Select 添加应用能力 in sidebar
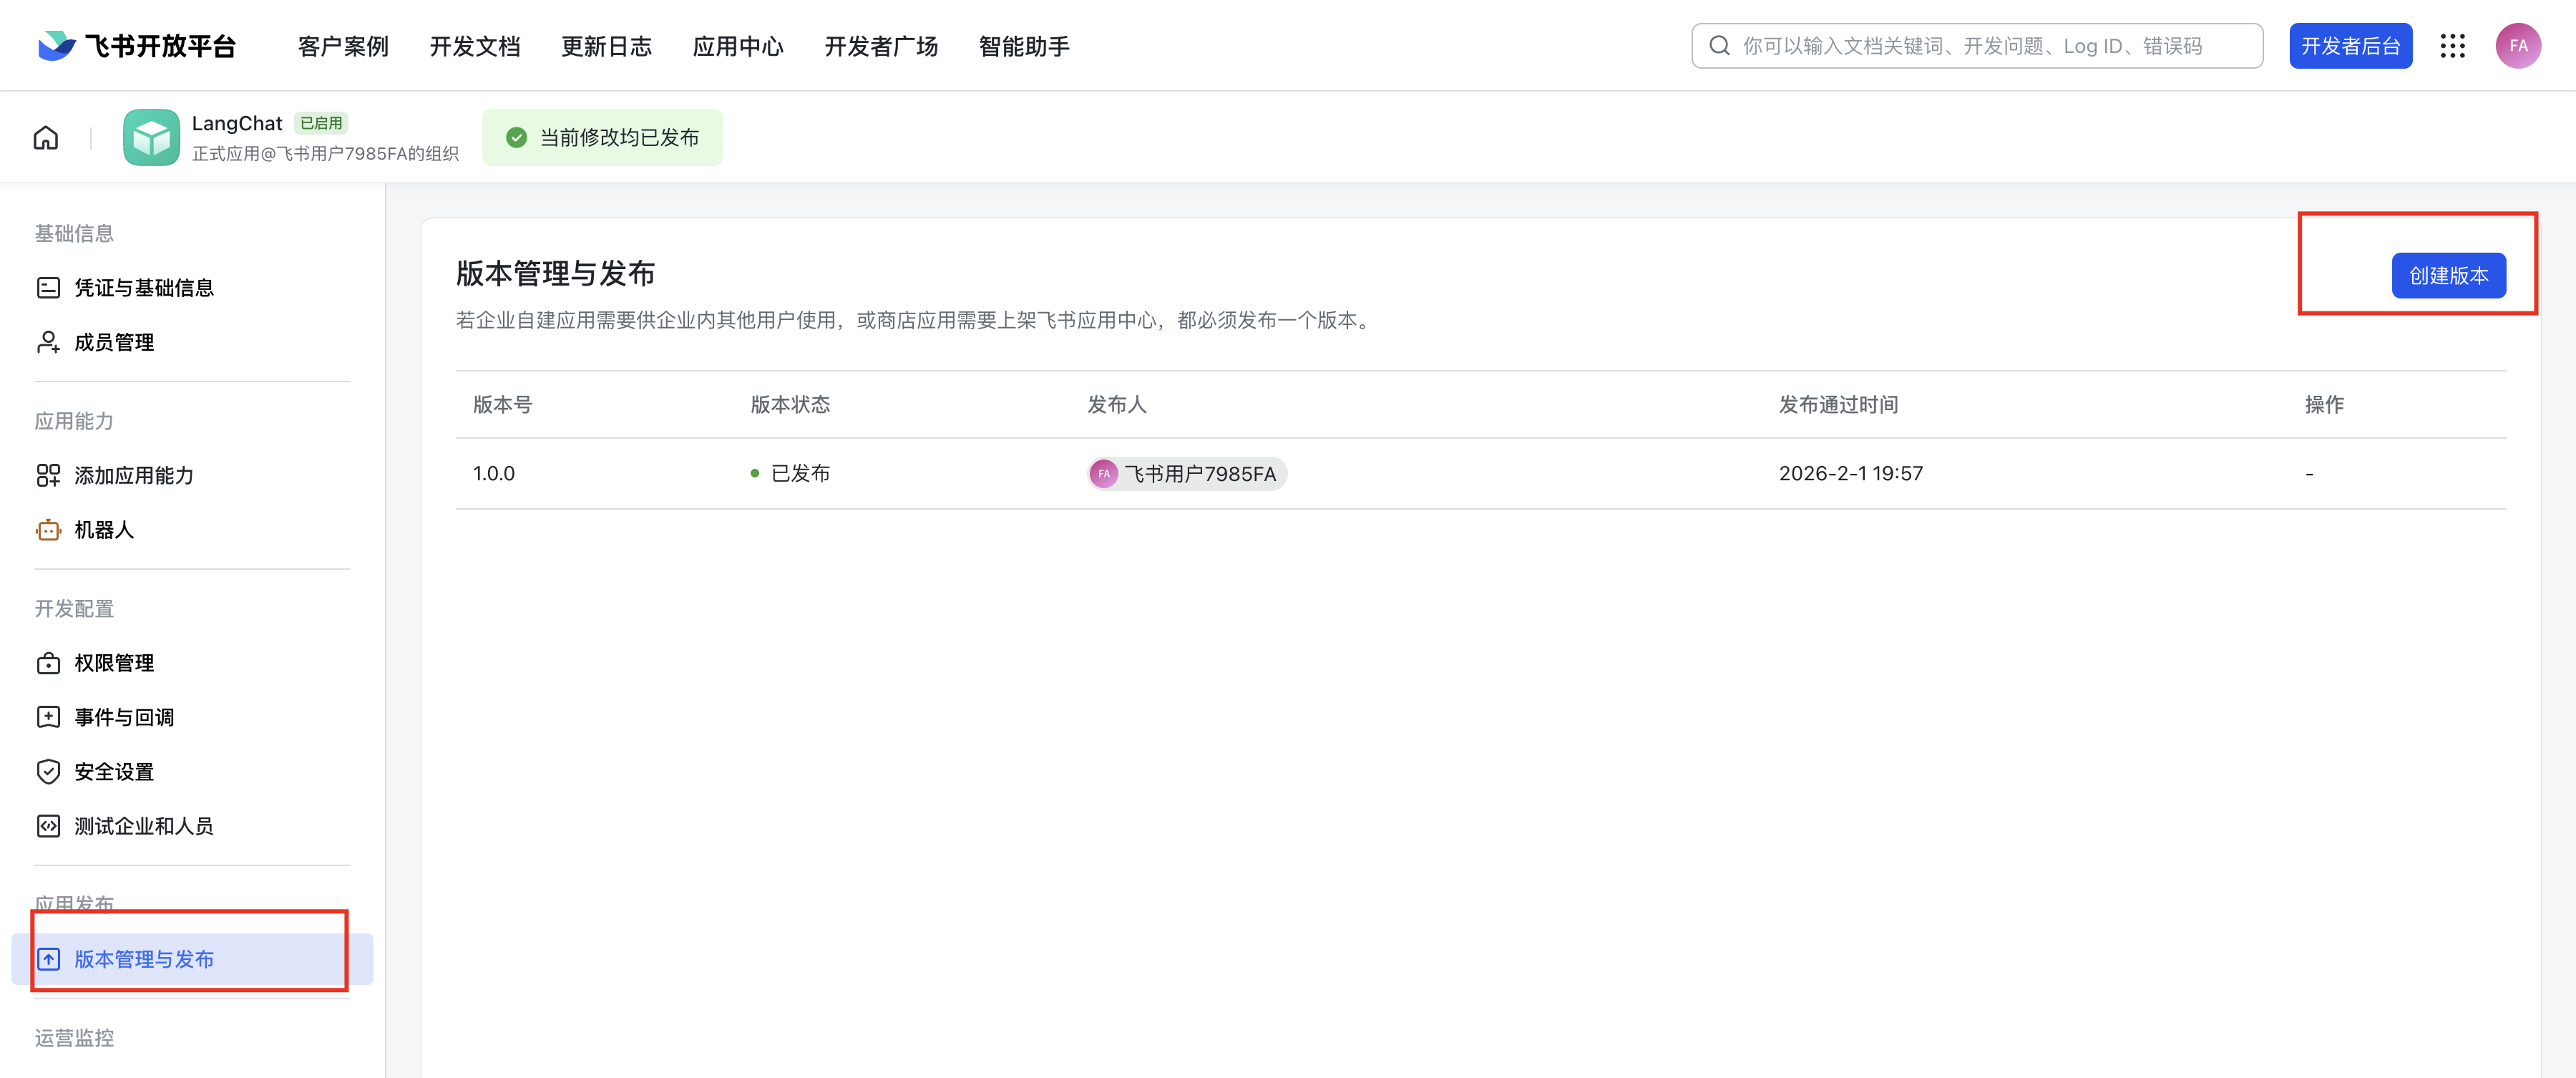The width and height of the screenshot is (2576, 1078). pyautogui.click(x=133, y=476)
